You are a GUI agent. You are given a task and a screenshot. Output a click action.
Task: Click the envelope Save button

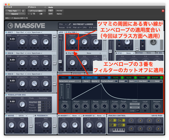pos(86,81)
